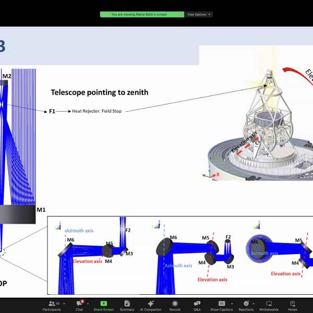The height and width of the screenshot is (313, 313).
Task: Click the 'Heat Rejecter: Field Stop' label
Action: tap(97, 111)
